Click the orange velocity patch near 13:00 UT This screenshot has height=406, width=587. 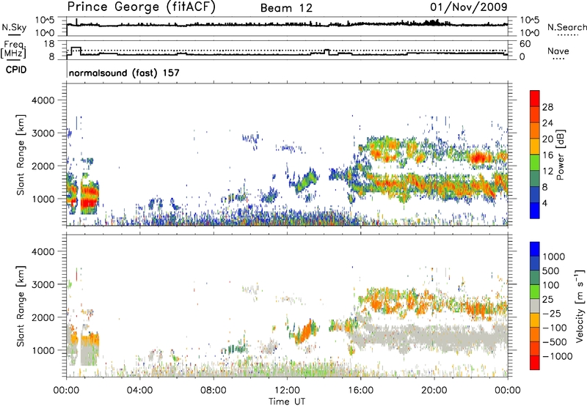coord(305,332)
